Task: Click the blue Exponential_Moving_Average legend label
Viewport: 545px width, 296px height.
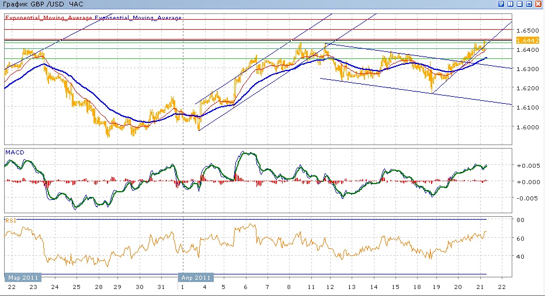Action: click(138, 18)
